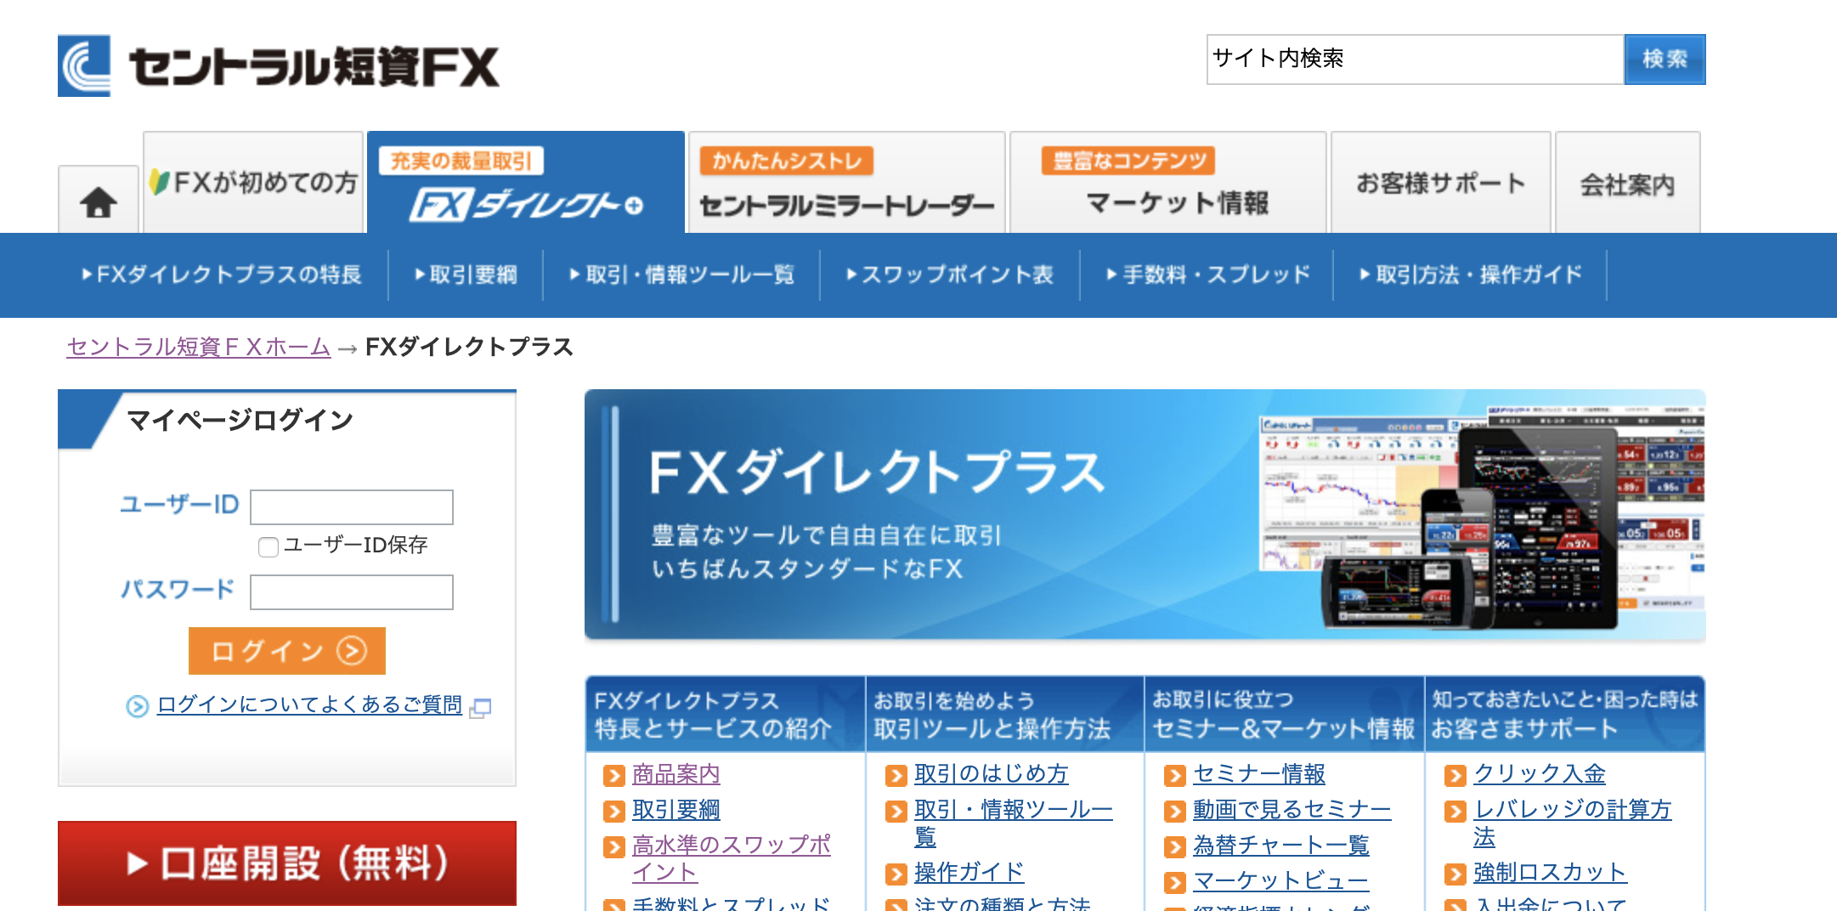
Task: Open FXダイレクトプラスの特長 submenu item
Action: [x=222, y=274]
